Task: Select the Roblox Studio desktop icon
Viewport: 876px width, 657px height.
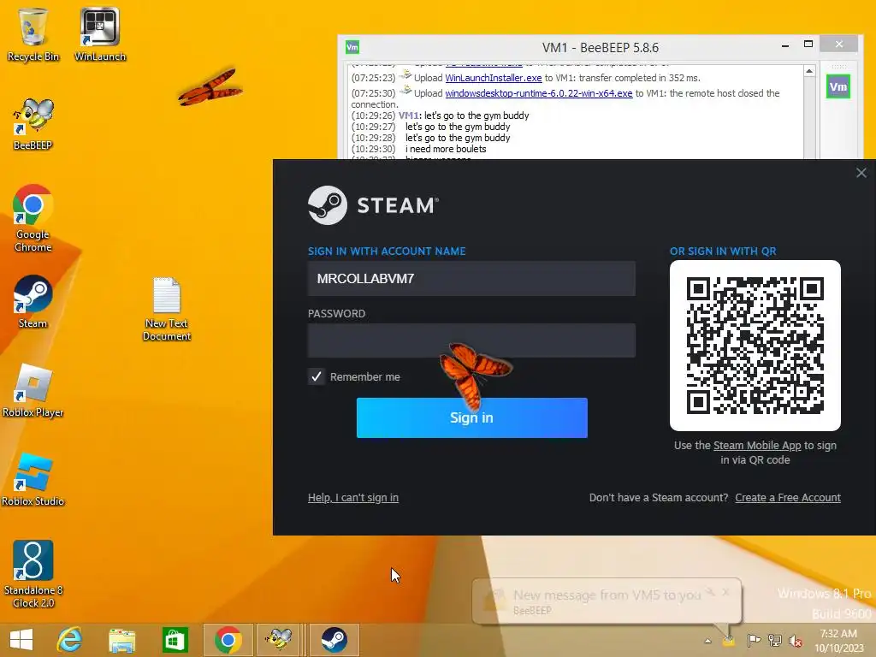Action: (x=33, y=479)
